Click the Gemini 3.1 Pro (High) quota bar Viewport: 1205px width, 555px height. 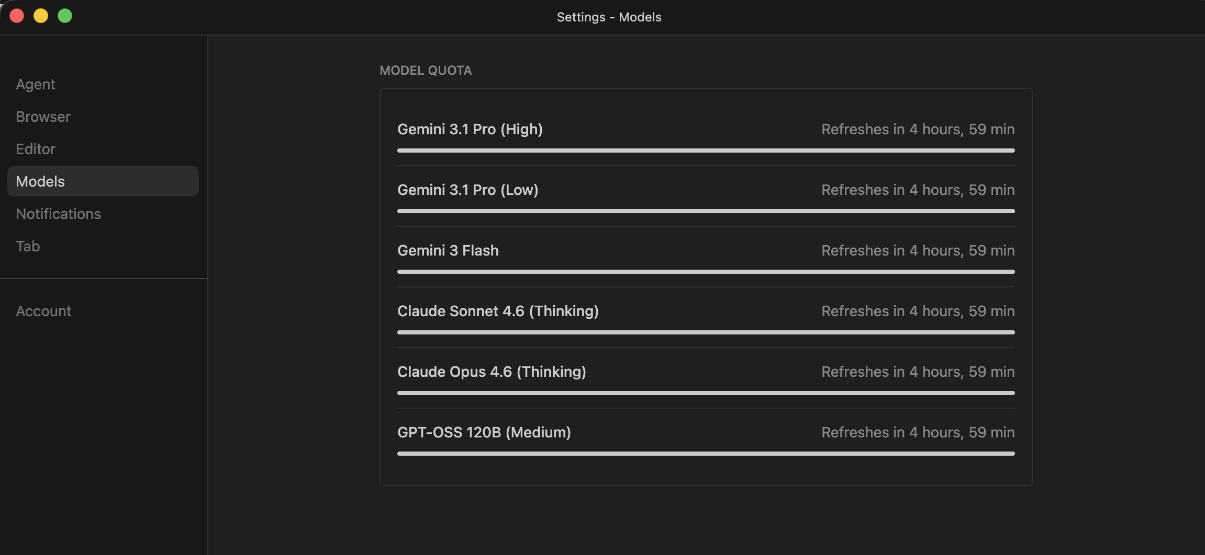click(x=706, y=151)
